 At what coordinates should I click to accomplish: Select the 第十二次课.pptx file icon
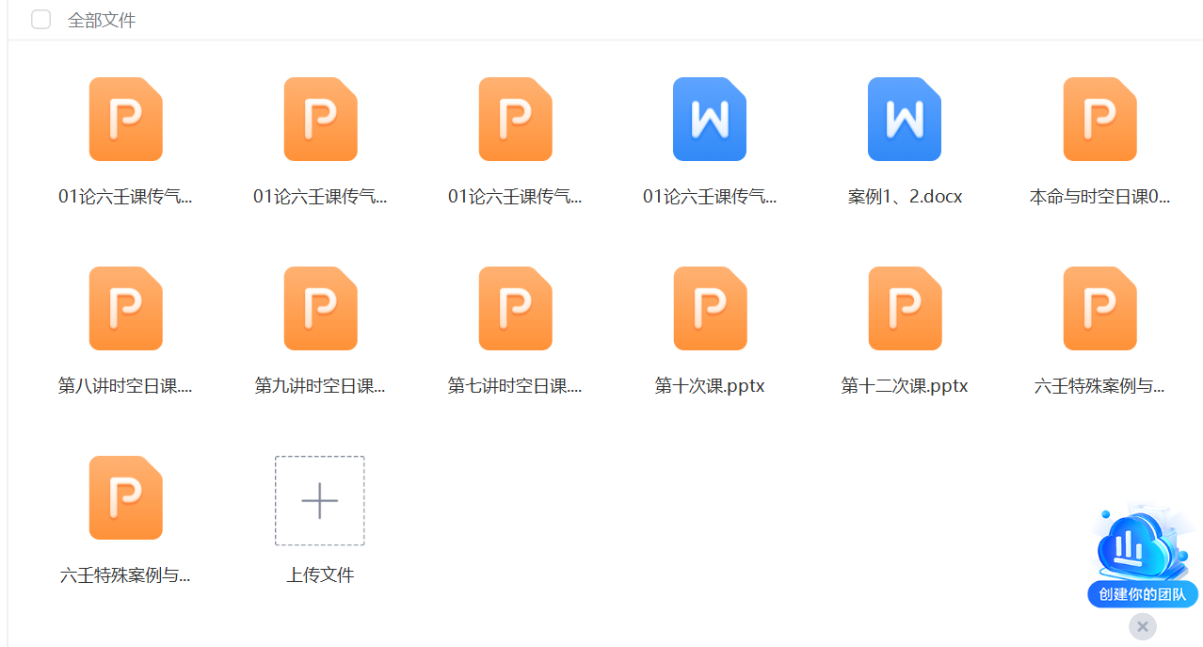click(x=904, y=309)
